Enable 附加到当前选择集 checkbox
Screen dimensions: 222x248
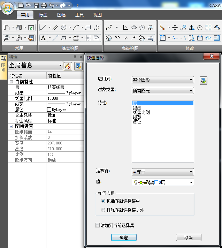98,225
